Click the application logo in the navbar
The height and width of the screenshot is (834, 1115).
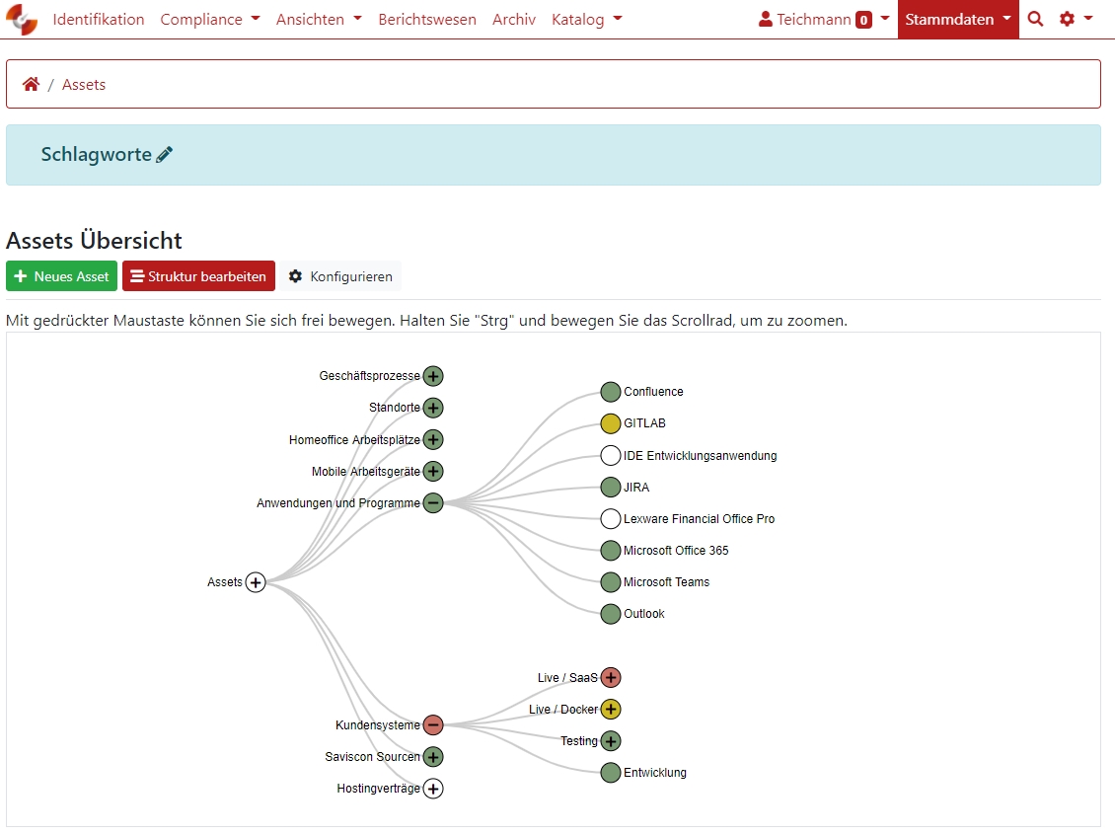(x=22, y=19)
